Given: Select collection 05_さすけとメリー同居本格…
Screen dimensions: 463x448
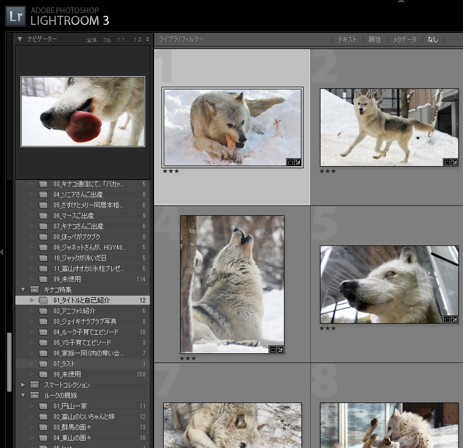Looking at the screenshot, I should 83,205.
